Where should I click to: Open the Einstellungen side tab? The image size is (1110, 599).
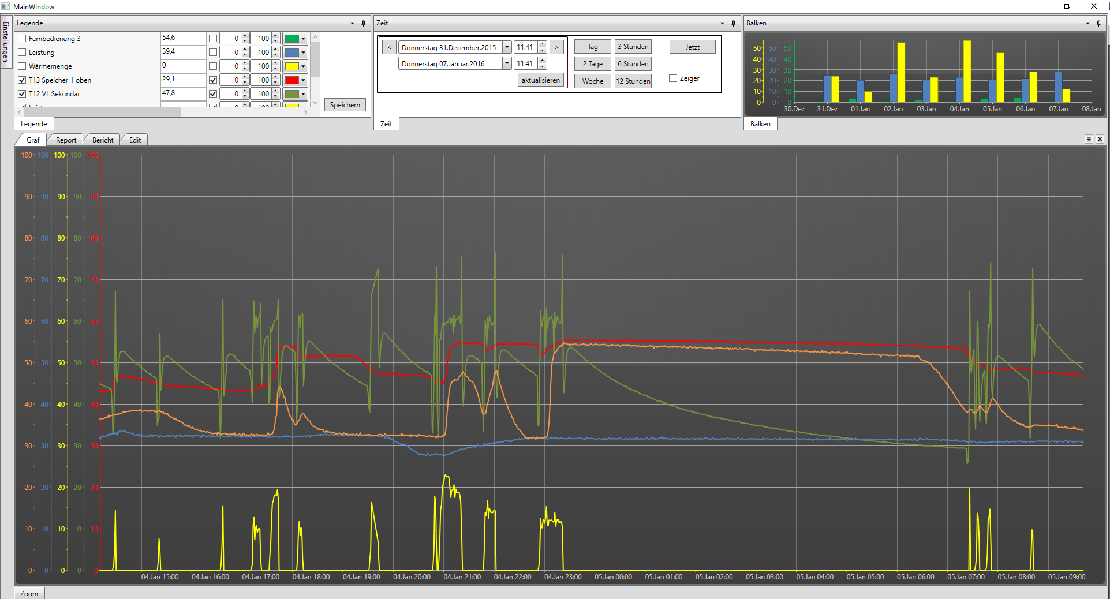(6, 42)
